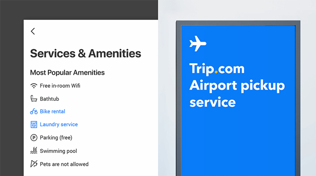Click the circled P parking icon

[x=33, y=138]
